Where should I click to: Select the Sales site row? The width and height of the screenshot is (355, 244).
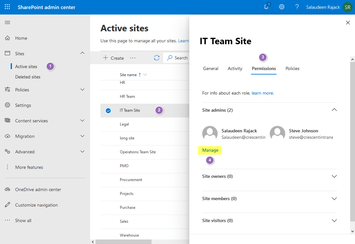pos(145,221)
